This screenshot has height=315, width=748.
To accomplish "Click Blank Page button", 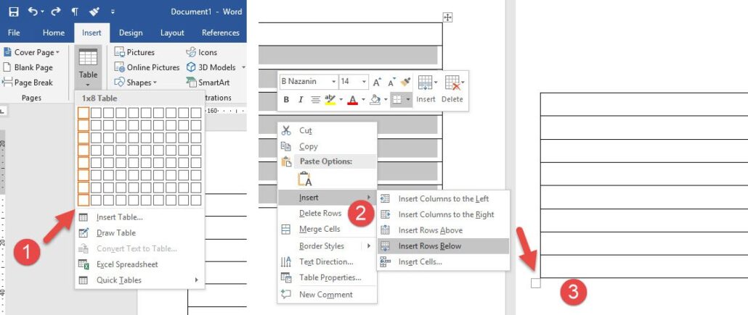I will click(x=28, y=67).
